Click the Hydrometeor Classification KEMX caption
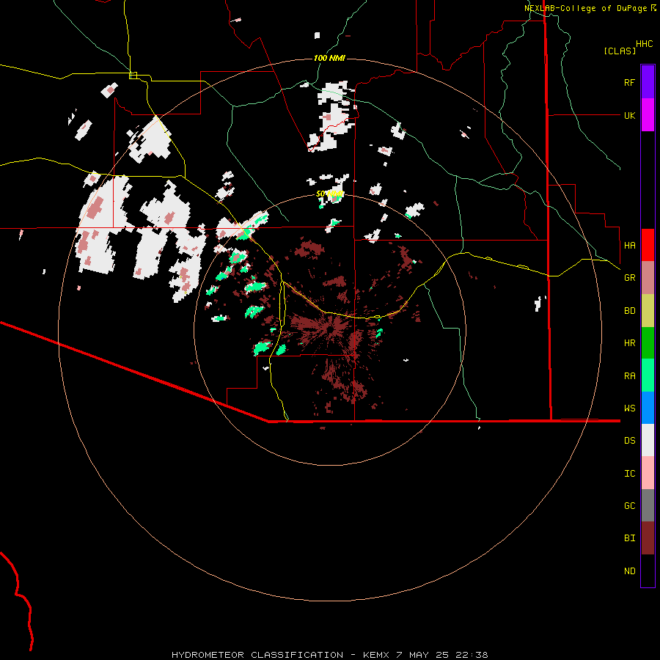The image size is (660, 660). click(x=329, y=655)
